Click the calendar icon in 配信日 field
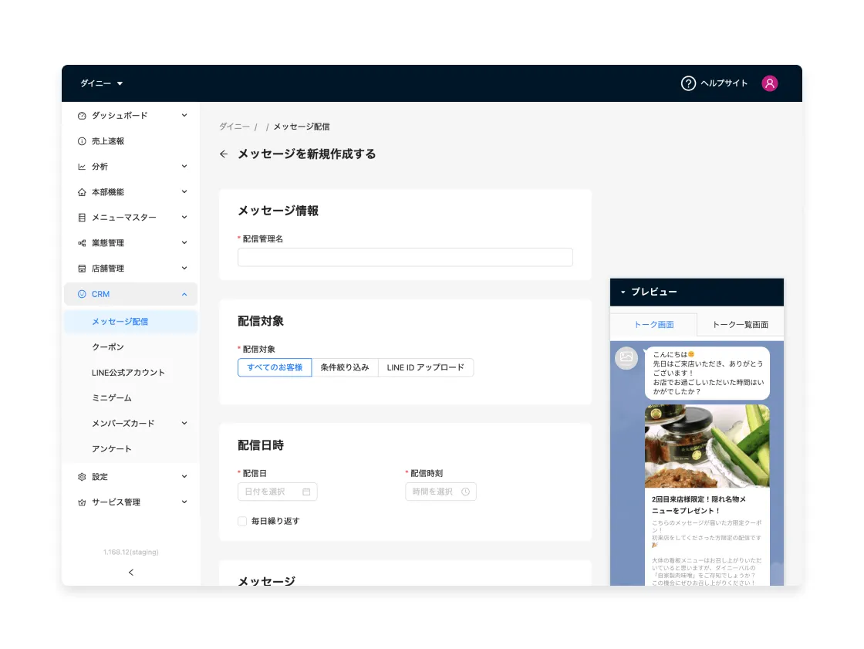864x649 pixels. click(x=305, y=492)
